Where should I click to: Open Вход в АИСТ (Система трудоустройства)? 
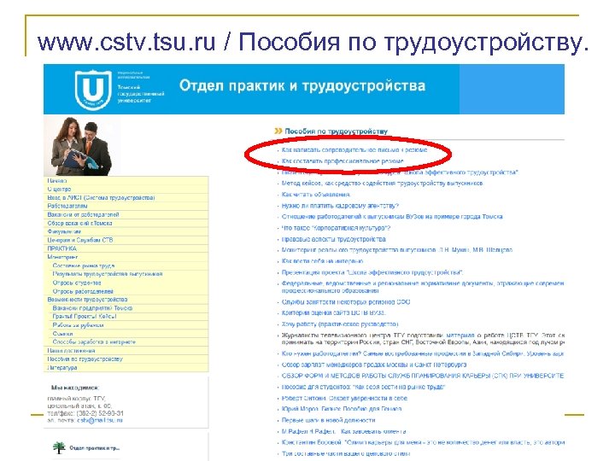[x=101, y=197]
